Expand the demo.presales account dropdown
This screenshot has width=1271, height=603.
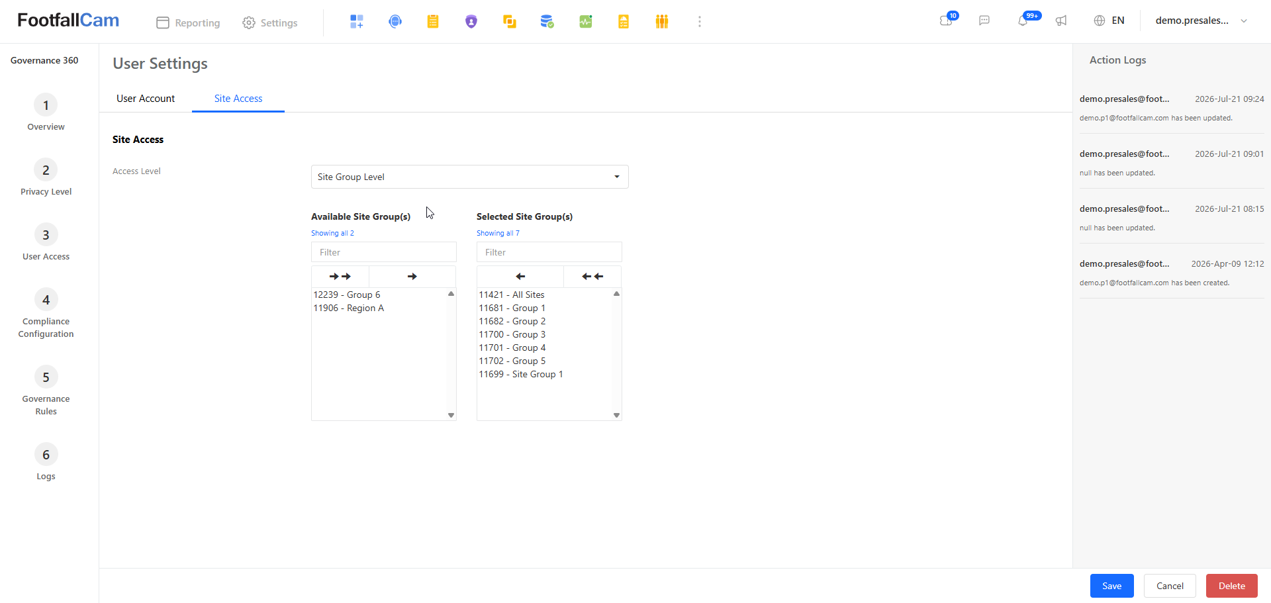(1201, 21)
